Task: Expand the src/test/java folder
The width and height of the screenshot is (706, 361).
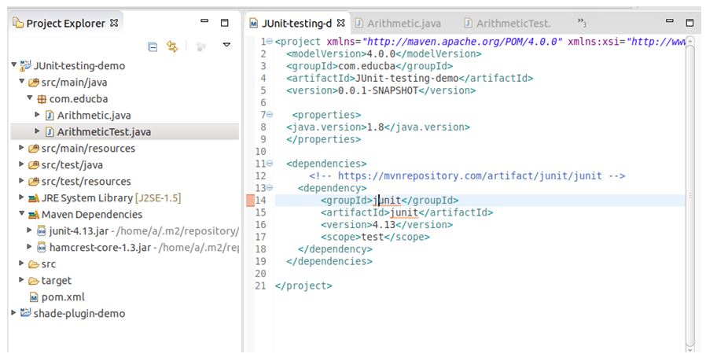Action: point(21,164)
